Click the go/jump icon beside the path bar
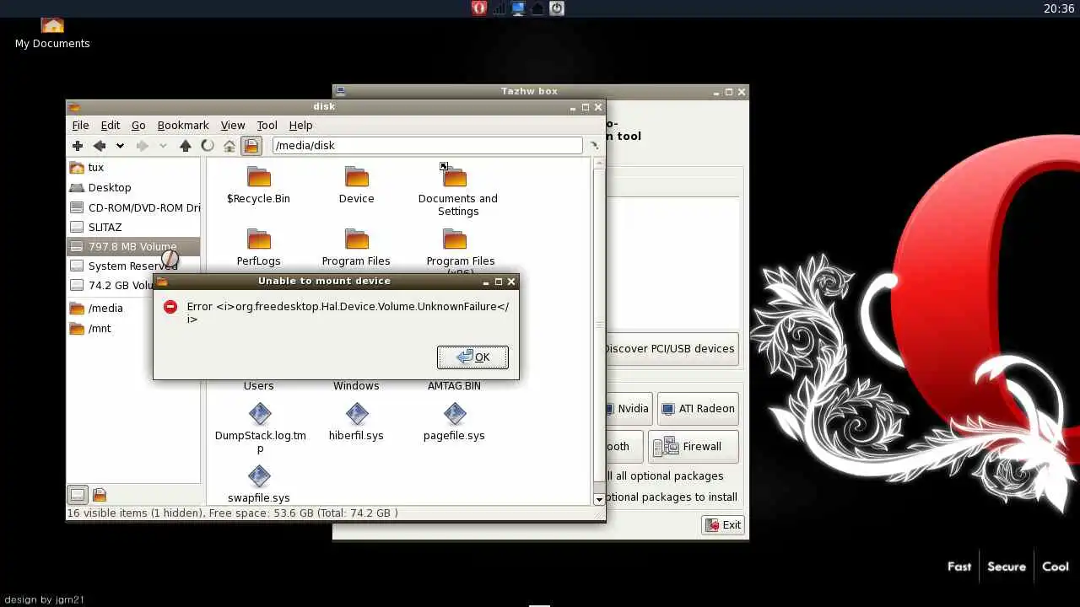The height and width of the screenshot is (607, 1080). (594, 146)
